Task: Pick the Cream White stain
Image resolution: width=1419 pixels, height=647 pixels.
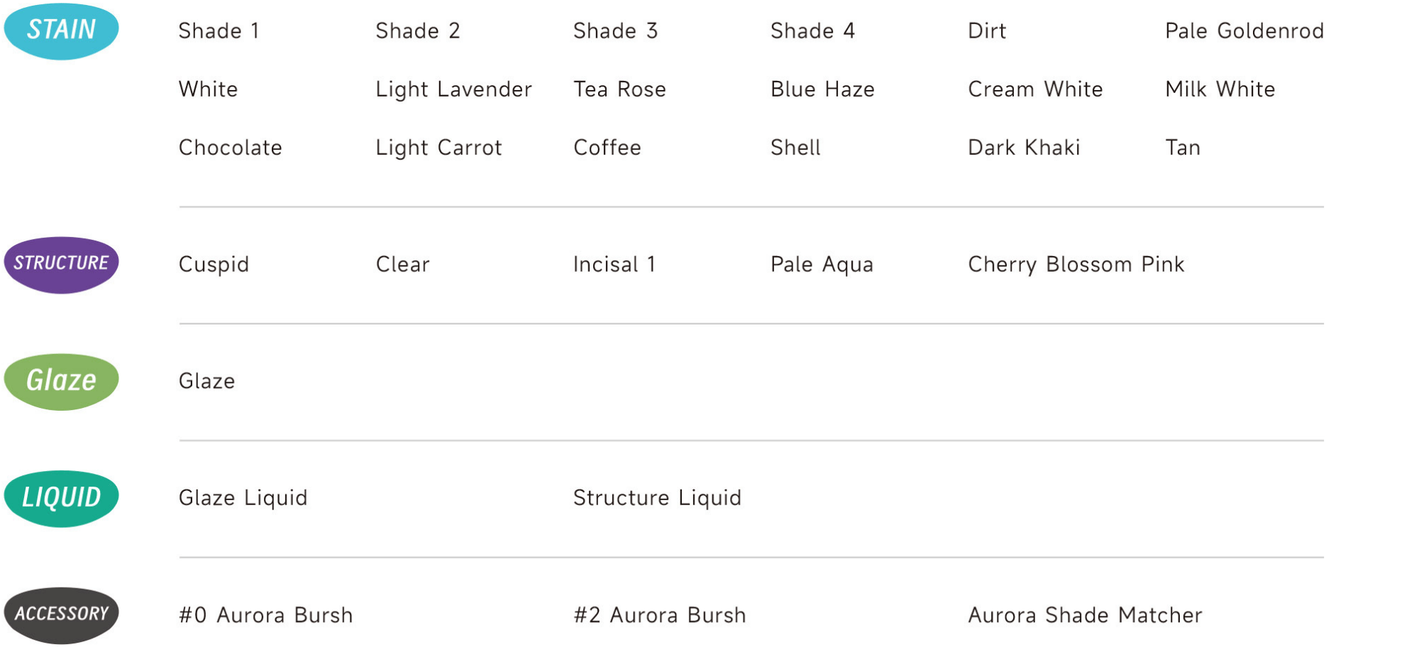Action: (x=1036, y=89)
